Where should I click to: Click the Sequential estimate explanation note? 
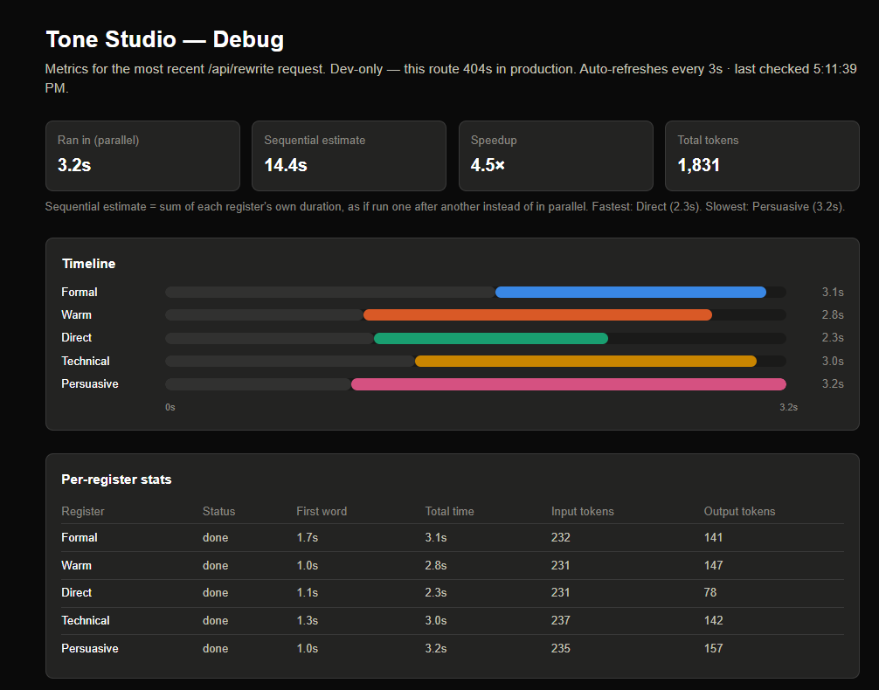[x=445, y=207]
